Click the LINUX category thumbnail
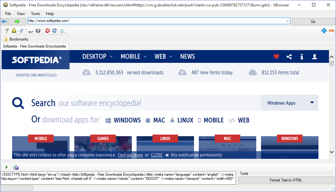The image size is (336, 192). [x=165, y=147]
